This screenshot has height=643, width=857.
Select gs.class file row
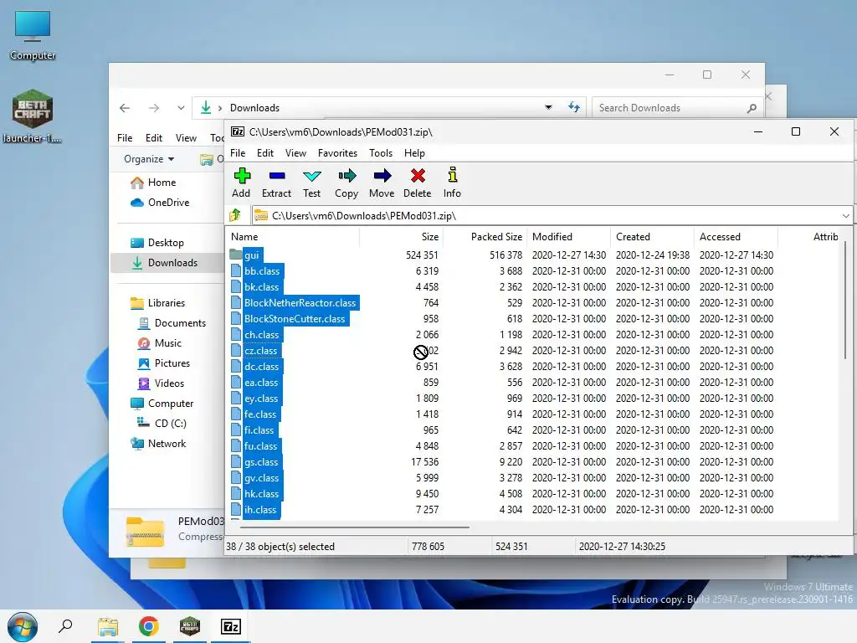[261, 462]
